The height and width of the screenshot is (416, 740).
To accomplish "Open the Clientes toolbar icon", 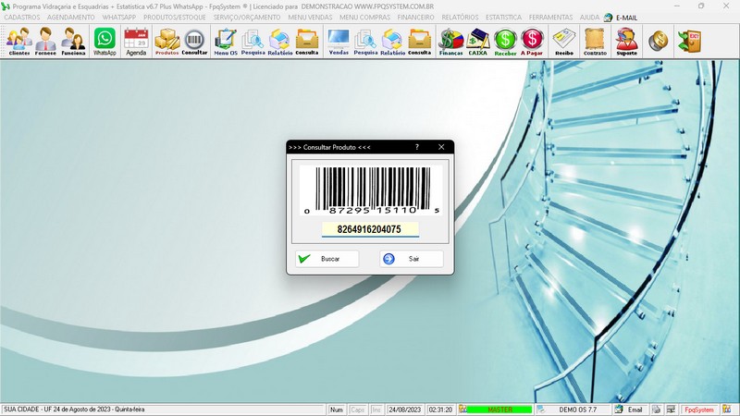I will [x=18, y=42].
